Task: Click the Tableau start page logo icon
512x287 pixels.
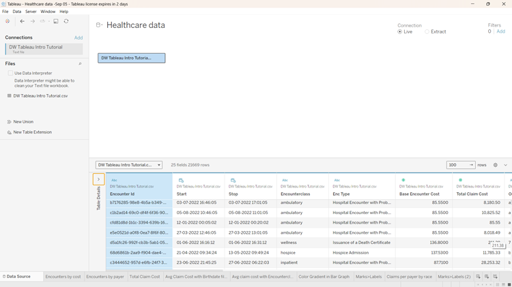Action: [x=8, y=21]
